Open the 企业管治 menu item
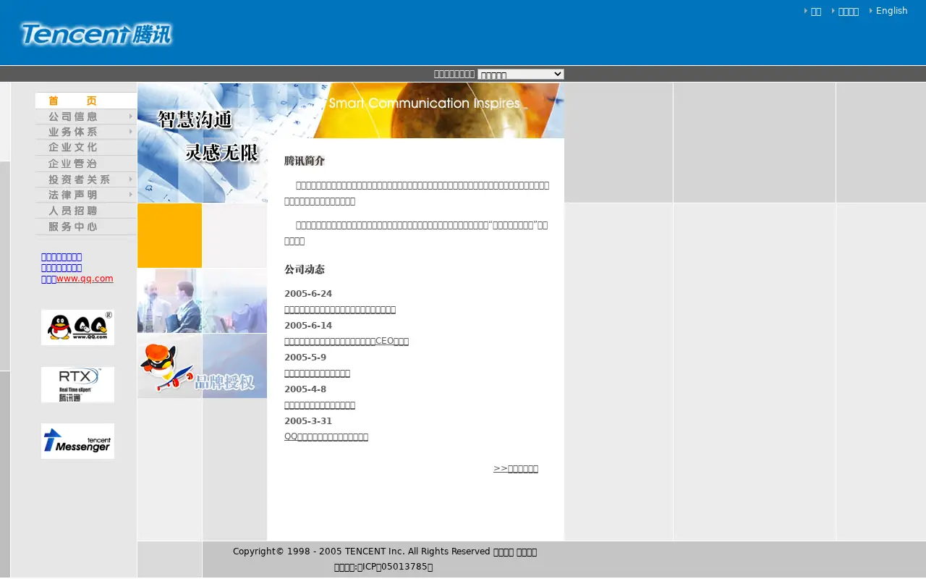Viewport: 926px width, 579px height. click(x=85, y=164)
